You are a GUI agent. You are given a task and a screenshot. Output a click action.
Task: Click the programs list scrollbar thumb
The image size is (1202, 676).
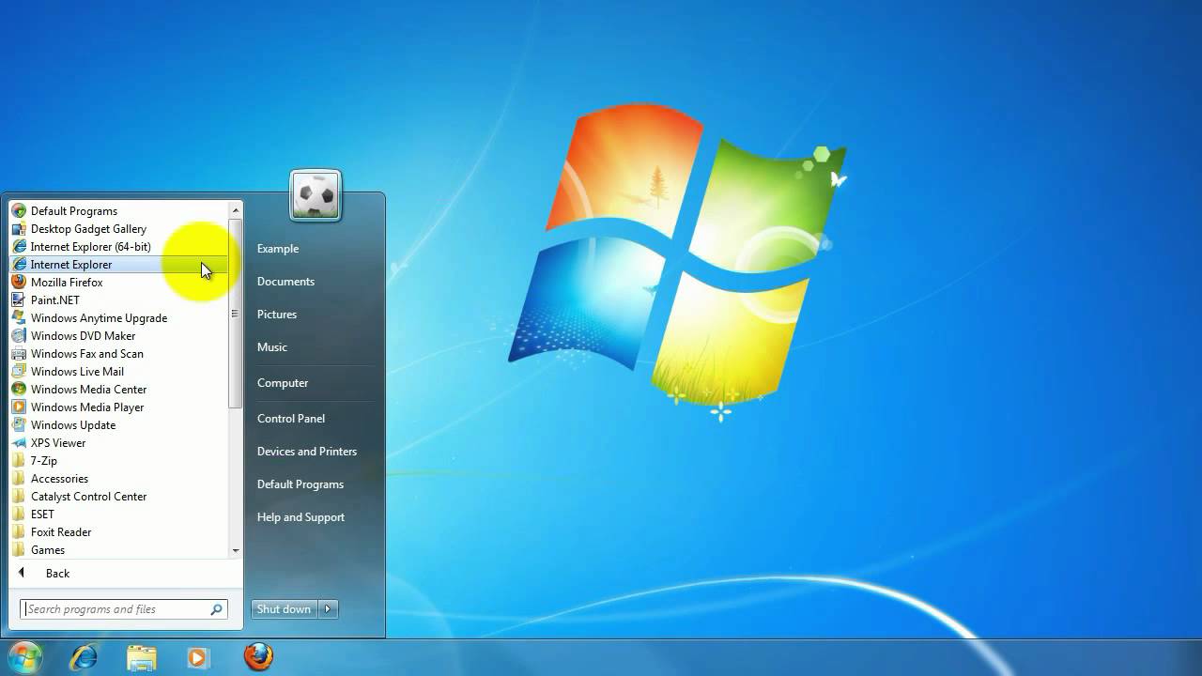[236, 315]
